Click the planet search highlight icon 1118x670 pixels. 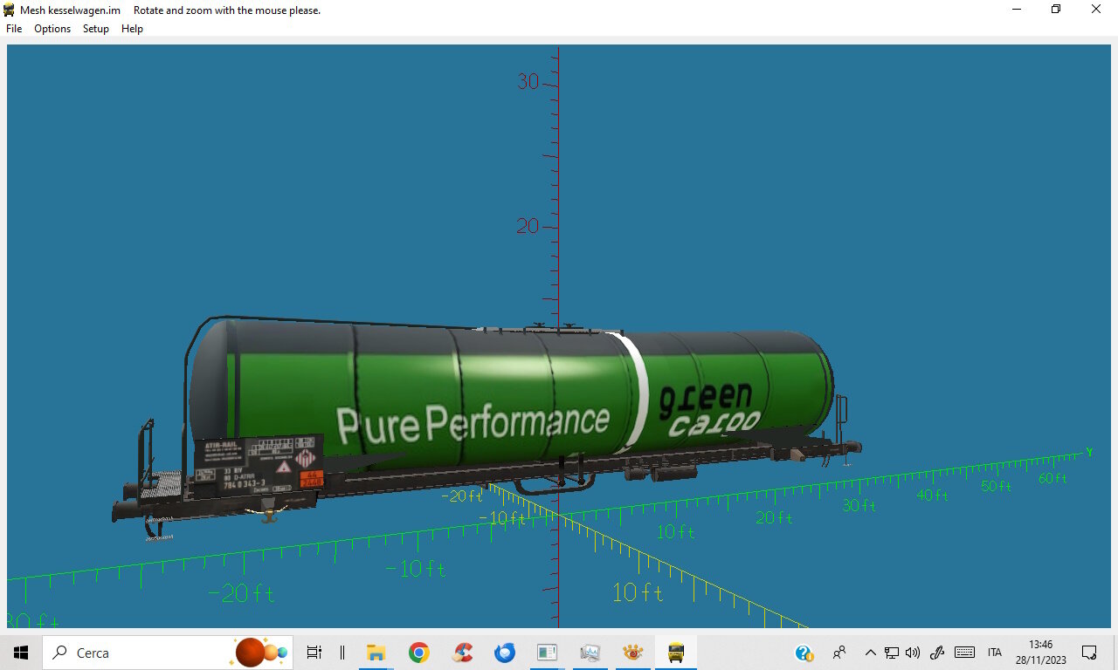260,653
